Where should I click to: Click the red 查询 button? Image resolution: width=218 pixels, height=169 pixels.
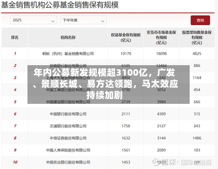pos(200,20)
